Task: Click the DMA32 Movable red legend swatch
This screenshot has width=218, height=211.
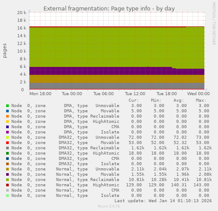Action: (7, 143)
